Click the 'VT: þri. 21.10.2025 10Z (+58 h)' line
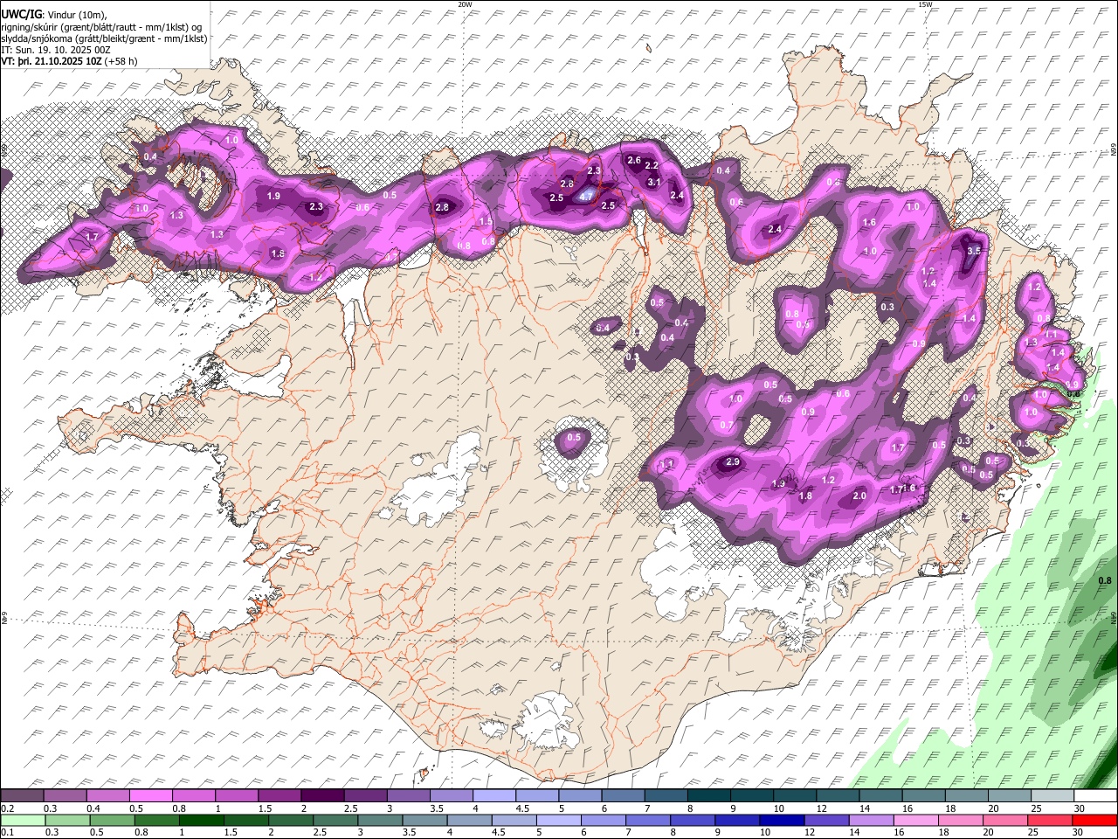1118x839 pixels. (70, 62)
